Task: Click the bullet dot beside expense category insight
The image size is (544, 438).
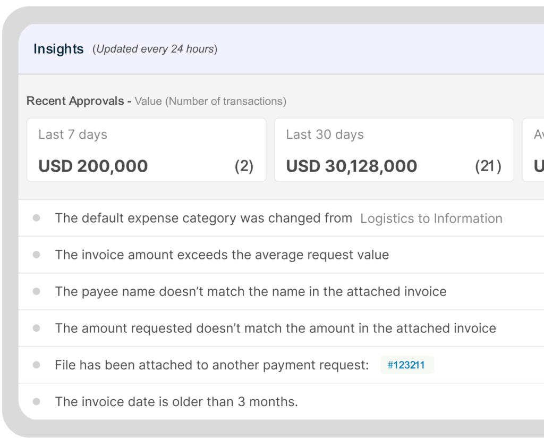Action: [x=36, y=218]
